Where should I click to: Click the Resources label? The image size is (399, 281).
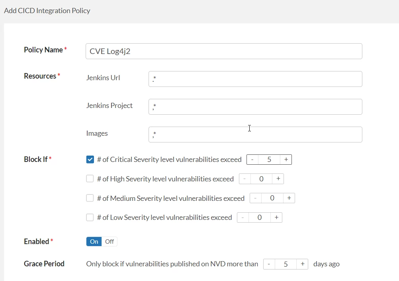click(x=40, y=76)
